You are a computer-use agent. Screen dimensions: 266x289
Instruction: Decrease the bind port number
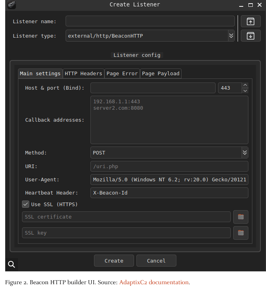coord(245,90)
